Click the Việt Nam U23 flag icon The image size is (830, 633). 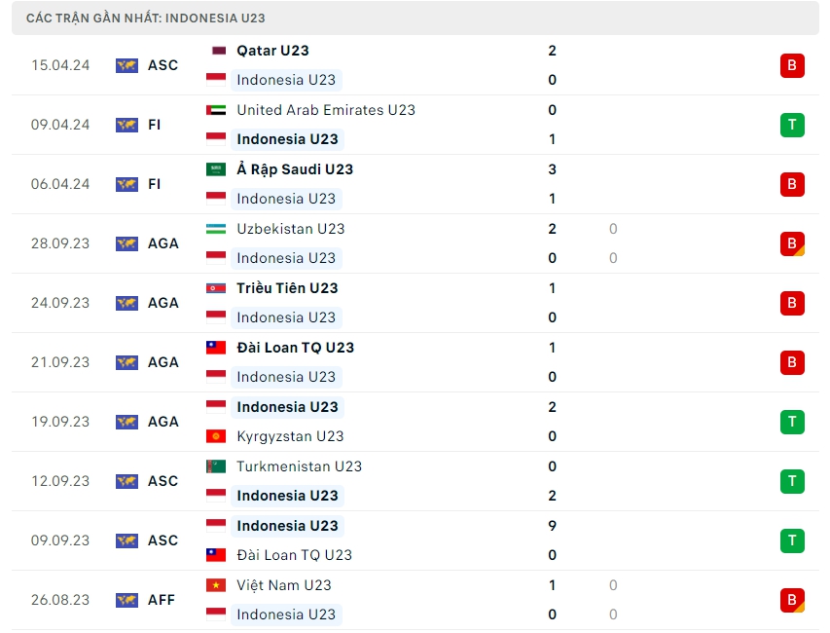coord(216,585)
